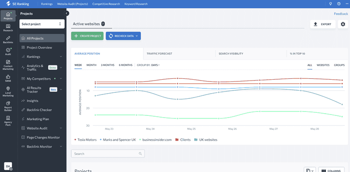This screenshot has height=172, width=350.
Task: Click the lightbulb icon in the top bar
Action: point(331,4)
